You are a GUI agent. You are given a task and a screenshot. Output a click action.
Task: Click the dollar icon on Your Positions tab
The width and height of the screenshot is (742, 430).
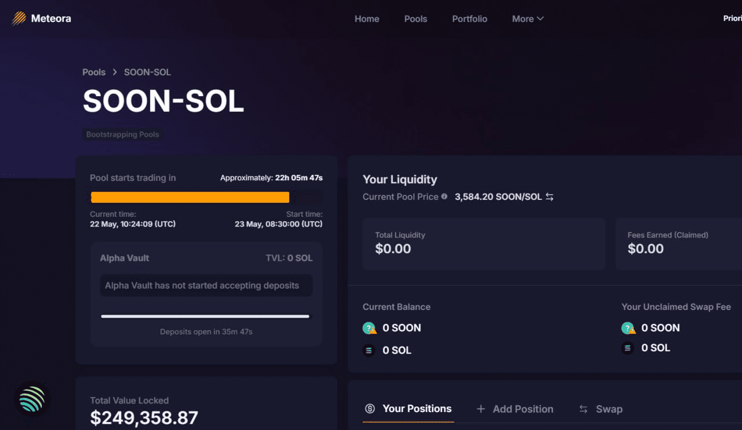370,409
